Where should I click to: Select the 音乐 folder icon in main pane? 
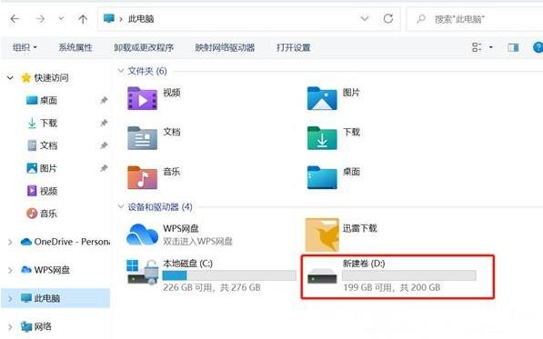(142, 178)
